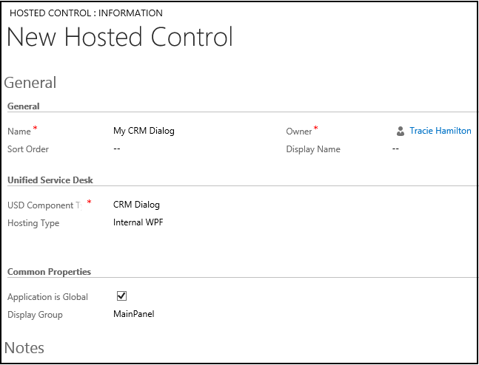
Task: Click the Sort Order label
Action: point(28,149)
